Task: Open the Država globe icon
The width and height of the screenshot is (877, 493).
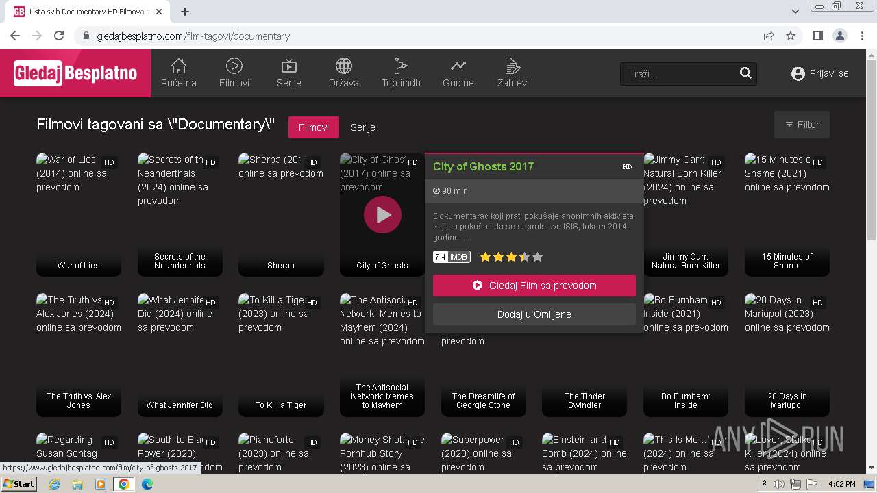Action: [x=343, y=66]
